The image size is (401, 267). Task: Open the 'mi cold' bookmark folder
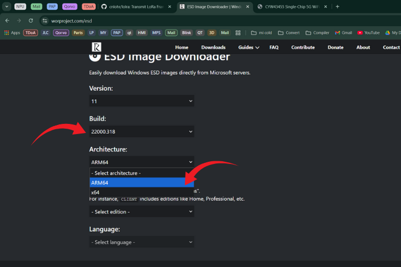(261, 33)
